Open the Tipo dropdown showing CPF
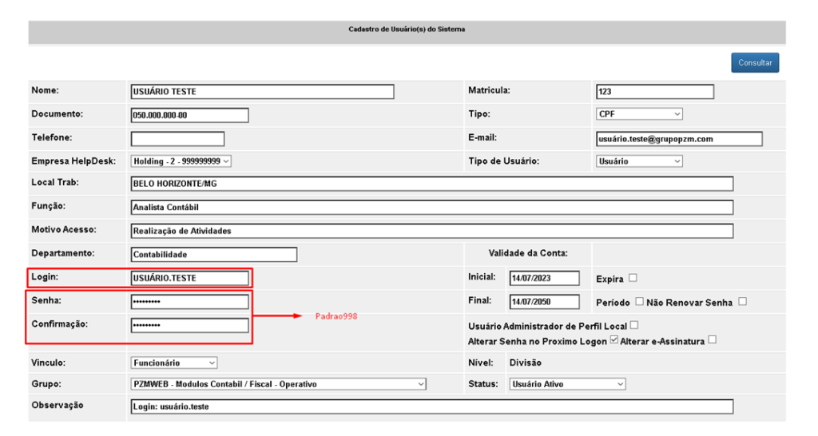The width and height of the screenshot is (818, 436). pyautogui.click(x=639, y=113)
